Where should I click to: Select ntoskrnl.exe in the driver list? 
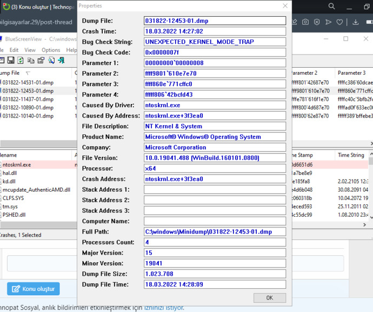pos(17,165)
